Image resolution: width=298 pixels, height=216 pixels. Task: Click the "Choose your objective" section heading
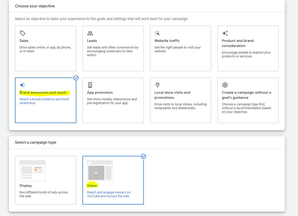click(35, 6)
